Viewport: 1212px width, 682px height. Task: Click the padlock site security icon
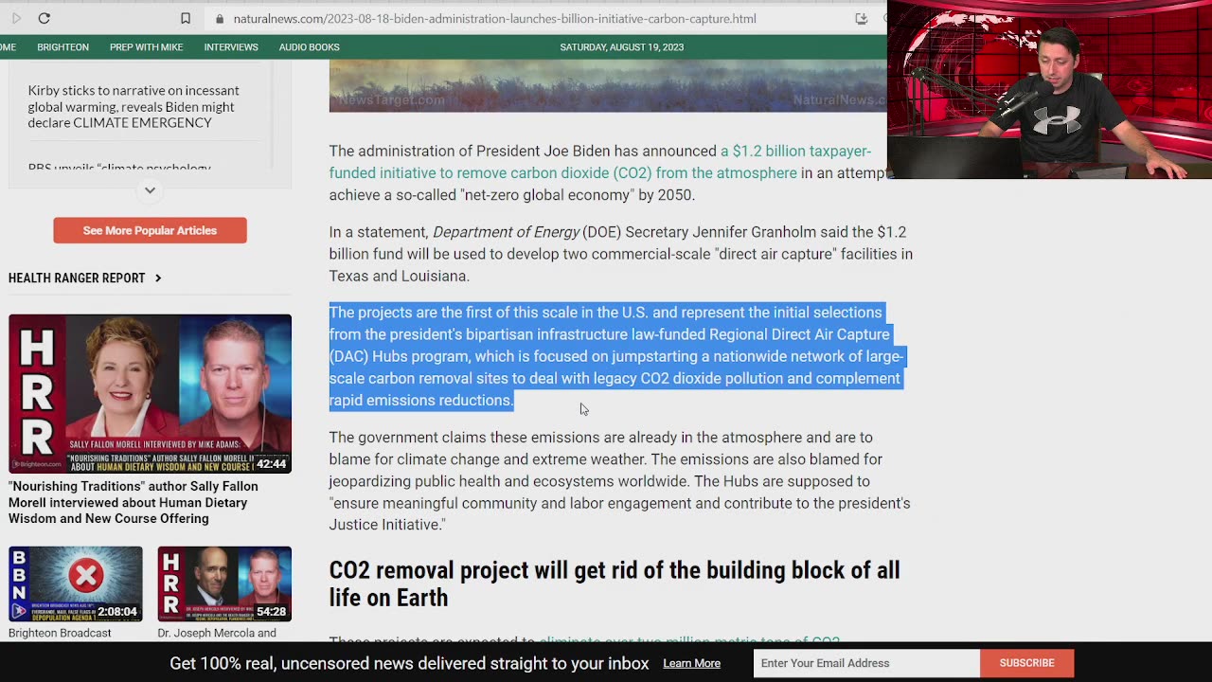tap(220, 19)
